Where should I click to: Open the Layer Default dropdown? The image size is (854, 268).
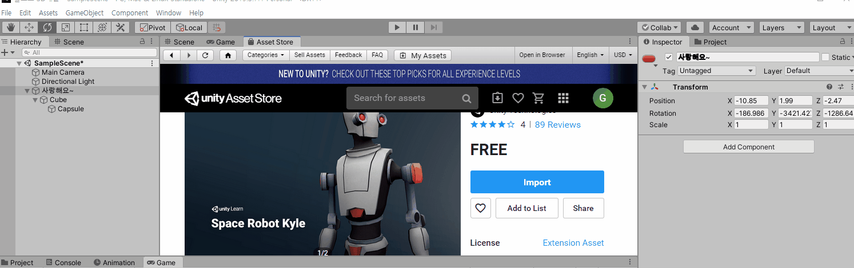coord(819,71)
